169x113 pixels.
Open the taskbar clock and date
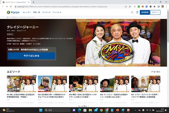[160, 110]
